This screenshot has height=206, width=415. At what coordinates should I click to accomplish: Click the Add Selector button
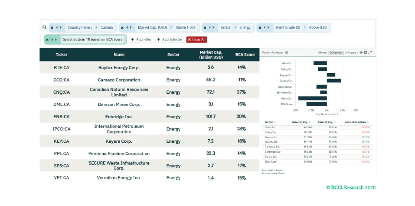pyautogui.click(x=170, y=39)
